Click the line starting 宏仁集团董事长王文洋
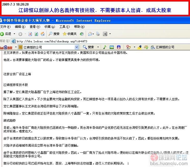Image resolution: width=190 pixels, height=167 pixels. coord(41,106)
